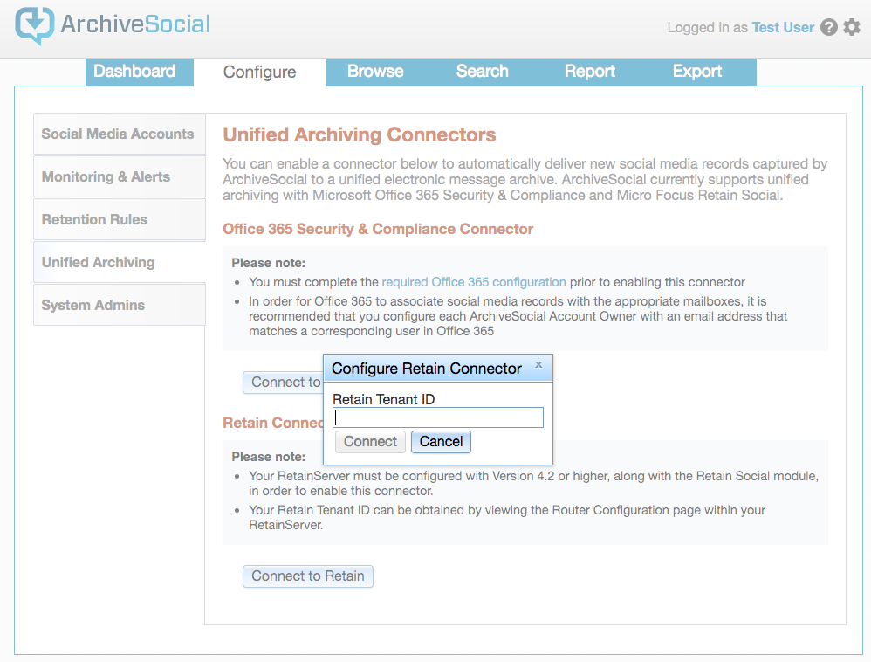Select Unified Archiving sidebar item
This screenshot has height=662, width=871.
119,262
